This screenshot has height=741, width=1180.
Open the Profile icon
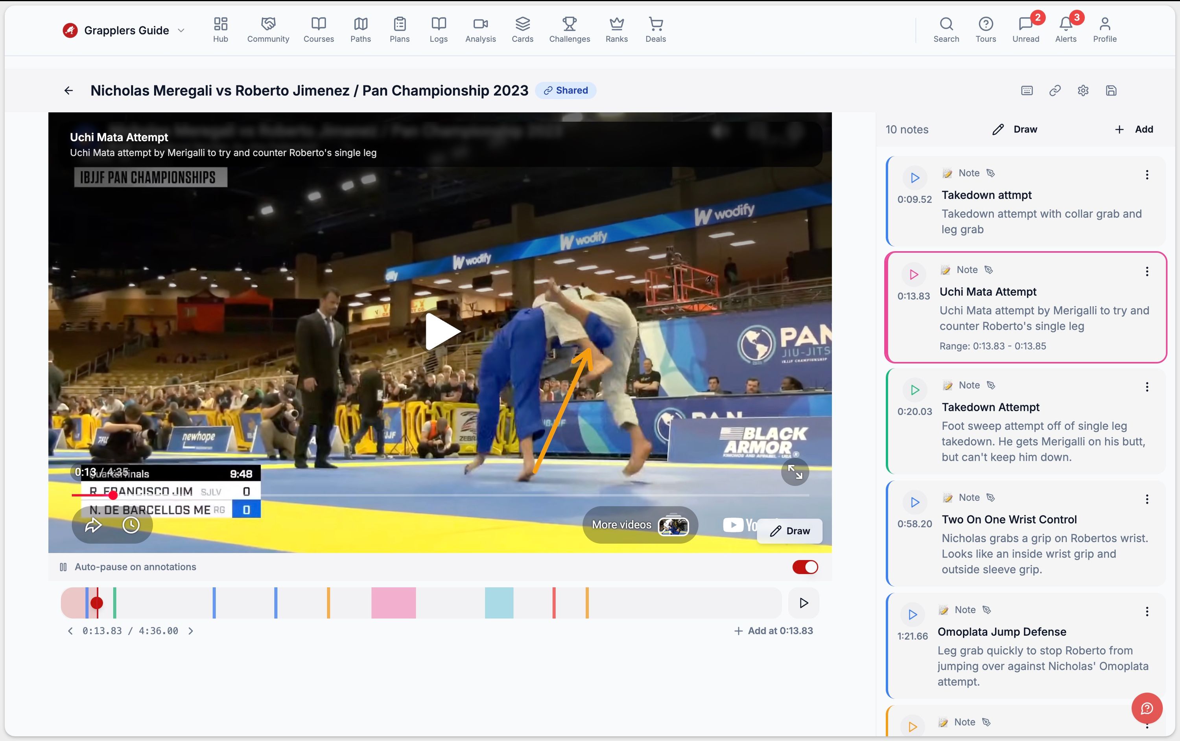tap(1104, 30)
